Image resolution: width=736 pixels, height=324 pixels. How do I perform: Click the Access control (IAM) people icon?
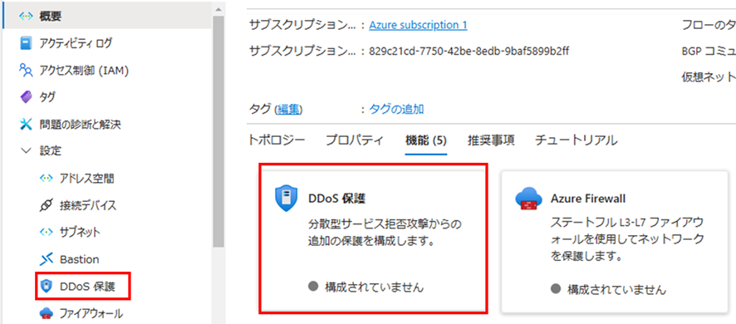click(26, 71)
